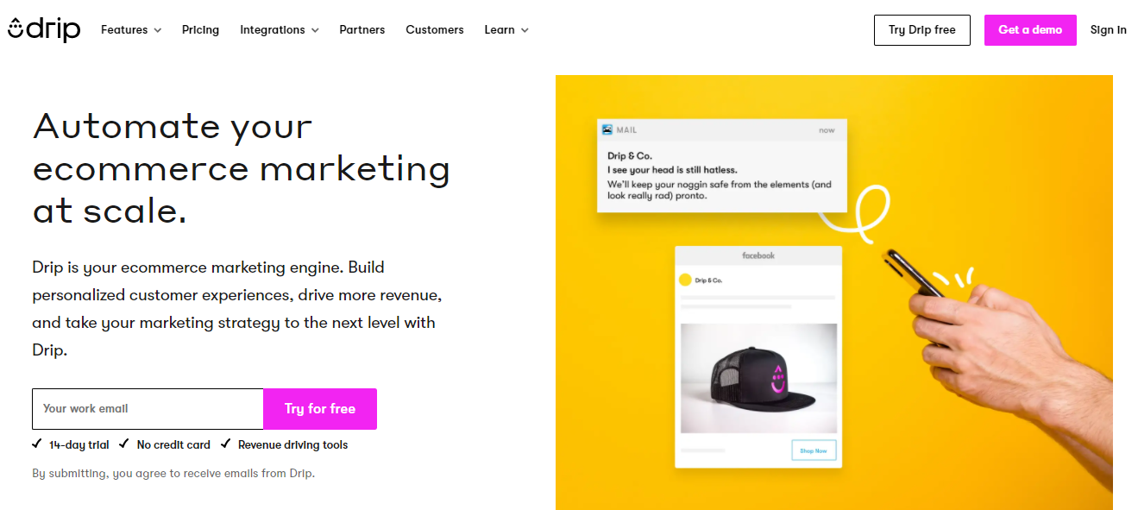
Task: Focus the Your work email field
Action: (x=148, y=409)
